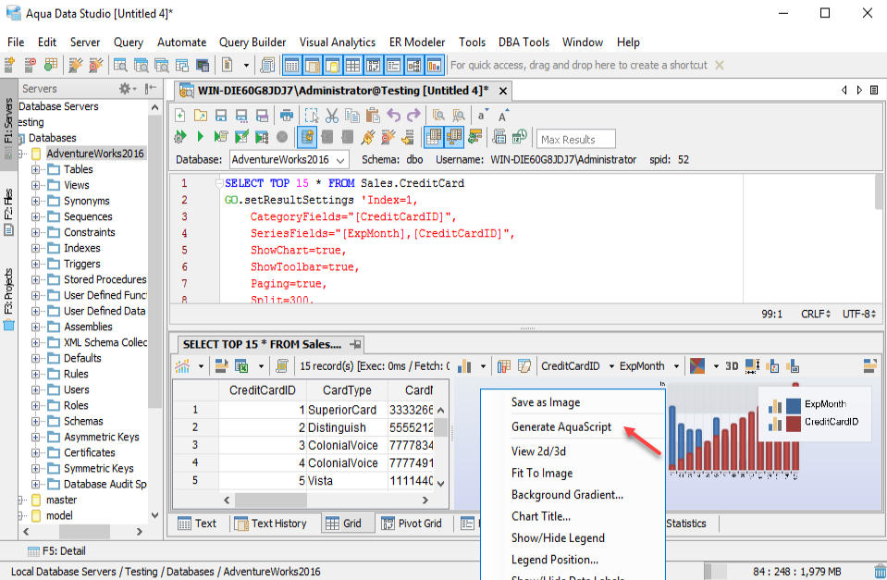Image resolution: width=887 pixels, height=580 pixels.
Task: Open the Database dropdown showing AdventureWorks2016
Action: (x=288, y=159)
